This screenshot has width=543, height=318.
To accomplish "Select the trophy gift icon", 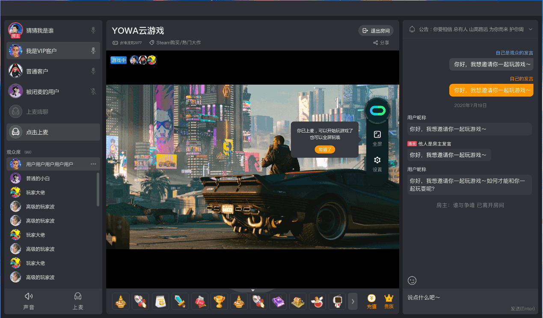I will (219, 301).
